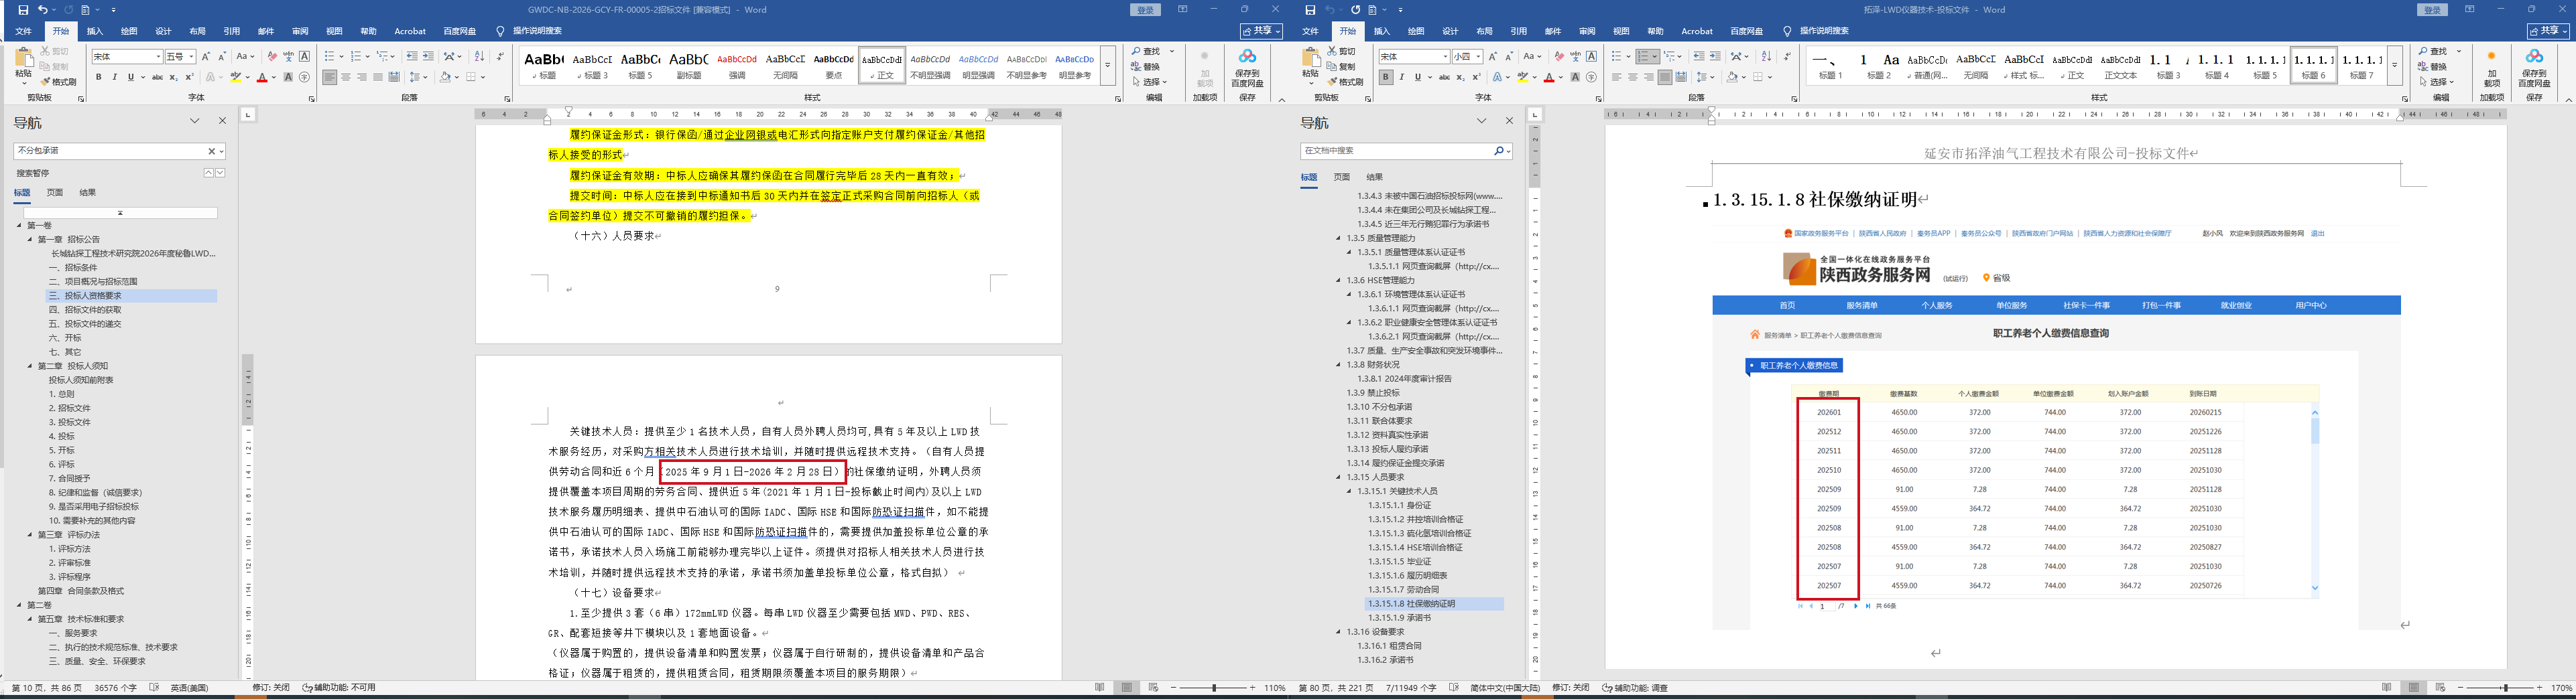Toggle justify alignment in the right Word window

click(x=1664, y=77)
